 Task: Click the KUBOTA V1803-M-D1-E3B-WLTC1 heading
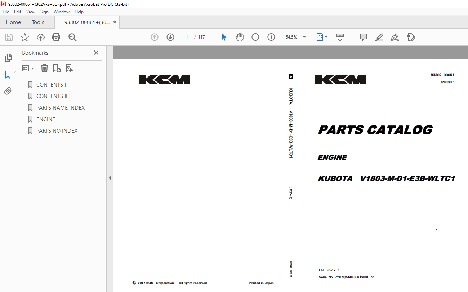pos(386,178)
